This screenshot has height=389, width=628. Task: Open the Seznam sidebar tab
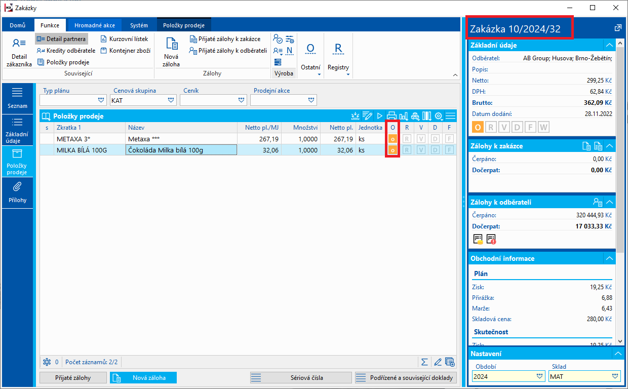17,98
